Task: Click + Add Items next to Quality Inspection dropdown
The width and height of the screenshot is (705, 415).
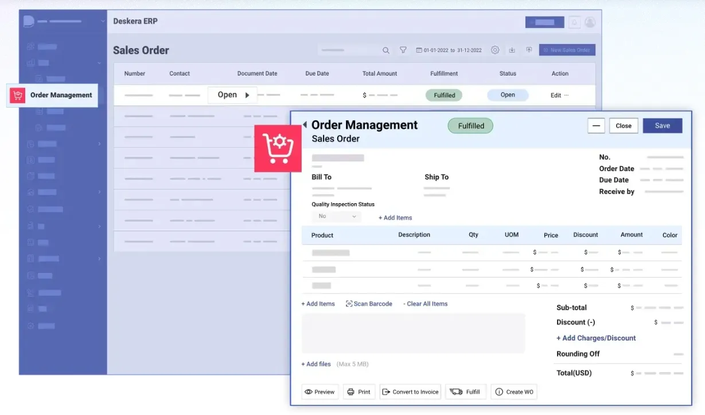Action: (395, 218)
